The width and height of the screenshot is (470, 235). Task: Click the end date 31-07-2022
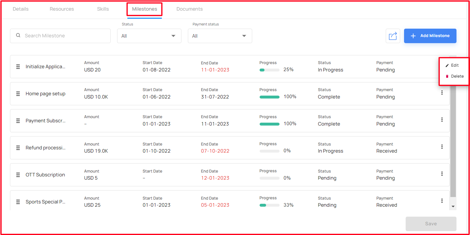[215, 97]
